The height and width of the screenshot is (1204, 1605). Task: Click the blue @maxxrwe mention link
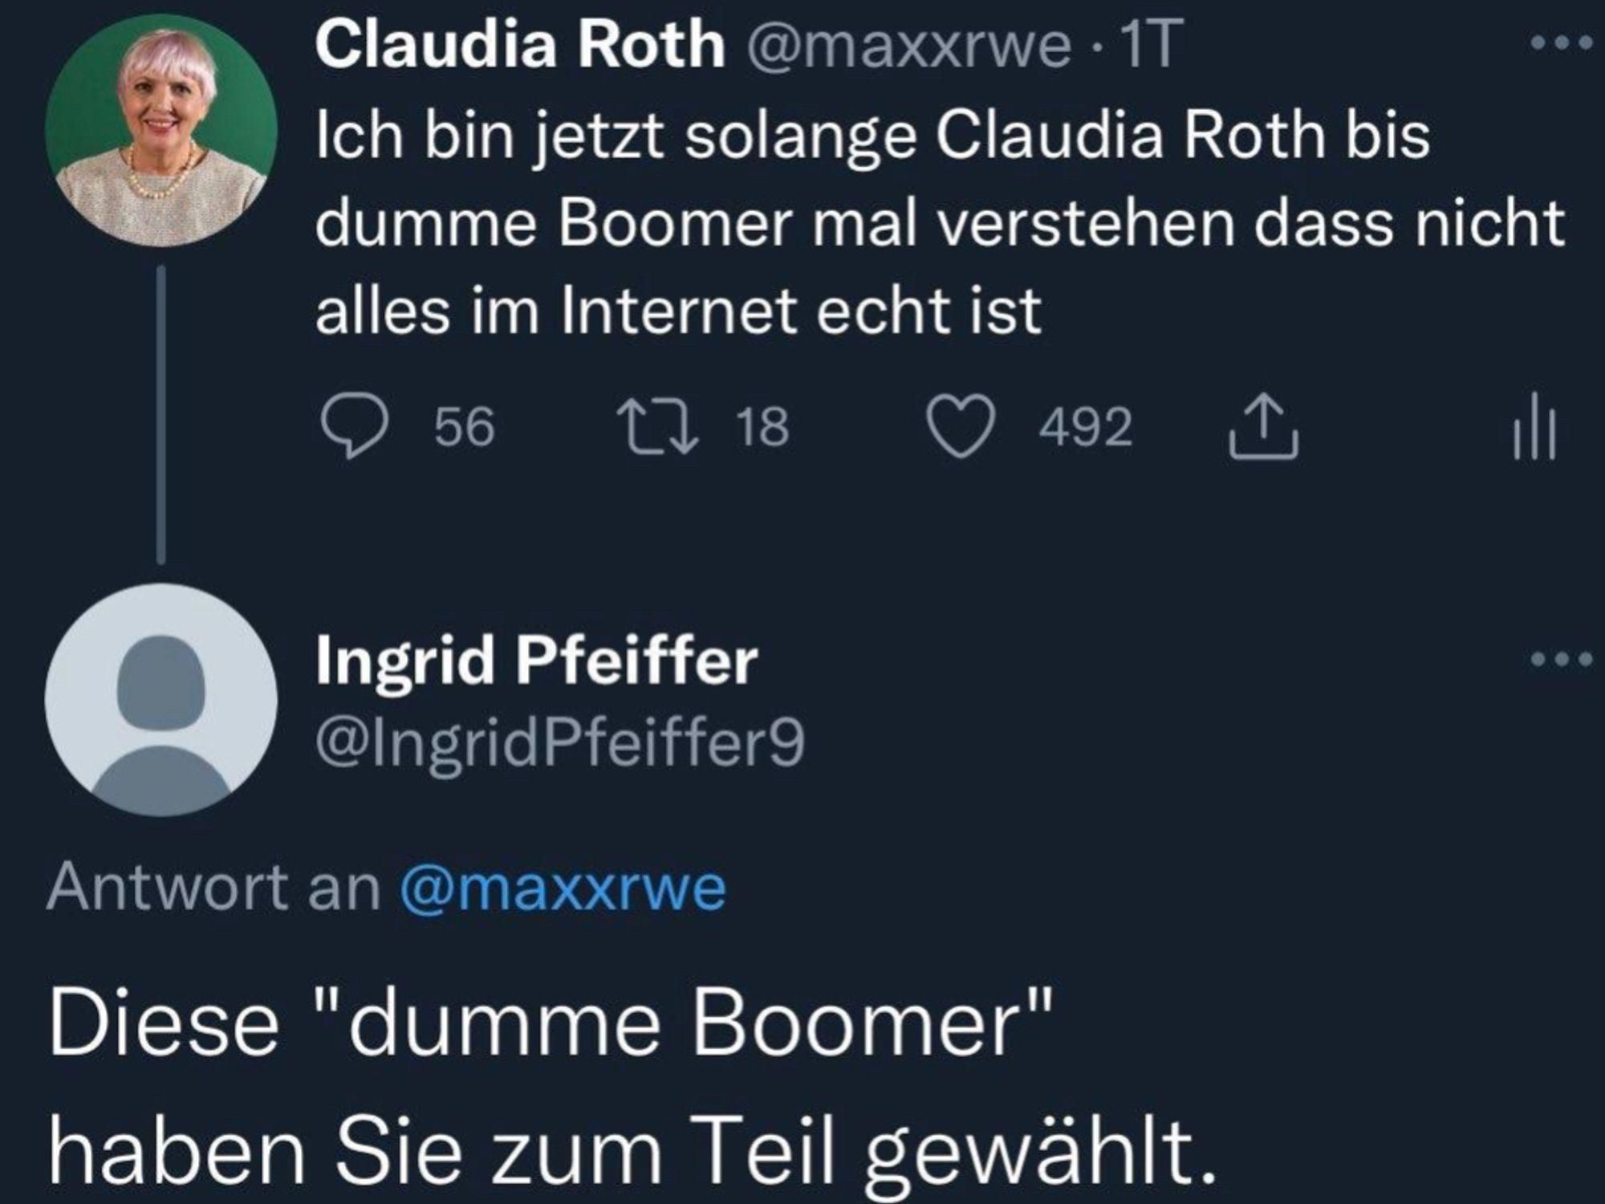coord(563,888)
